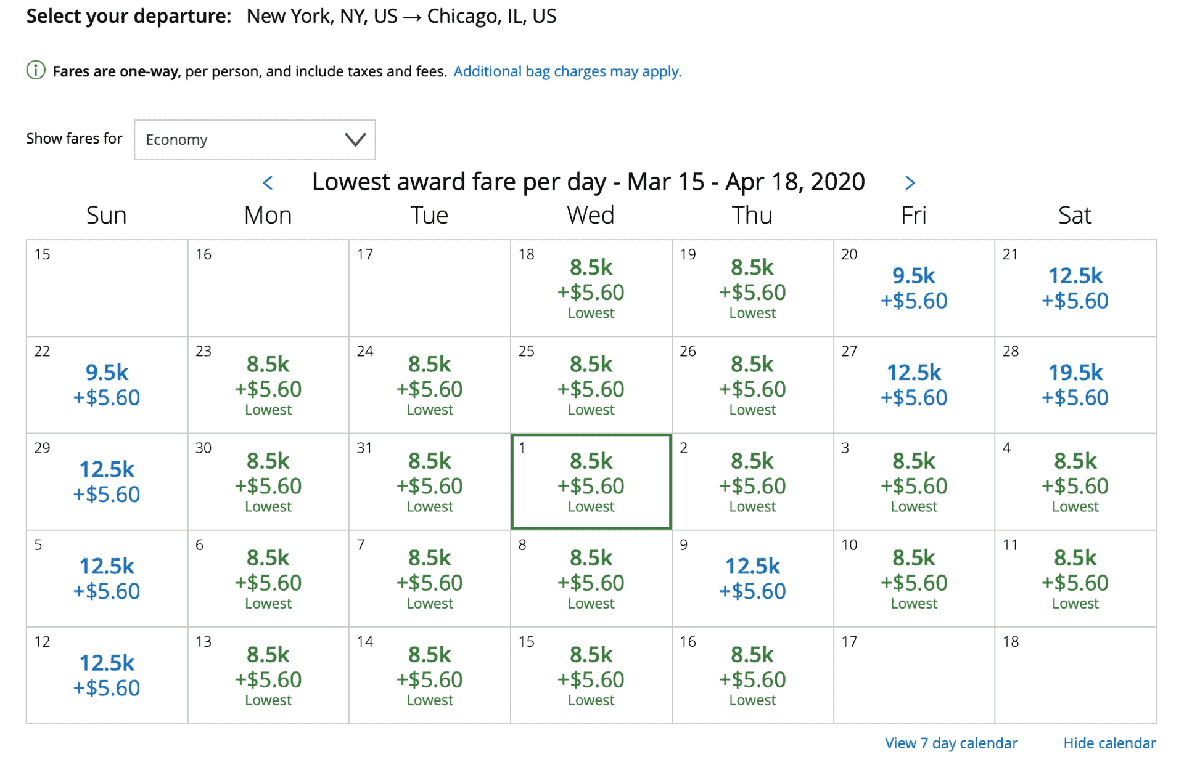Select April 12 Sunday 12.5k fare

(x=107, y=675)
